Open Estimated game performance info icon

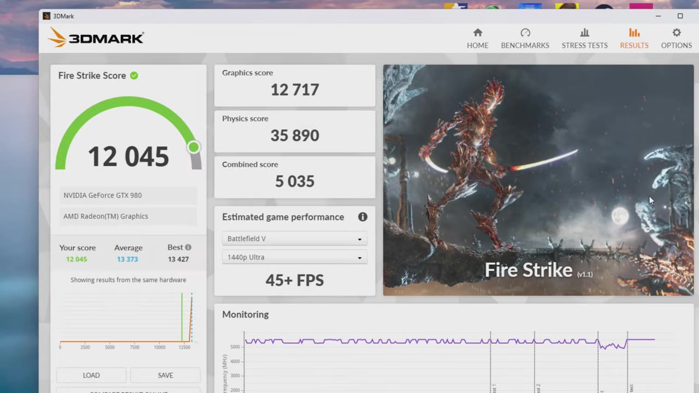[363, 217]
